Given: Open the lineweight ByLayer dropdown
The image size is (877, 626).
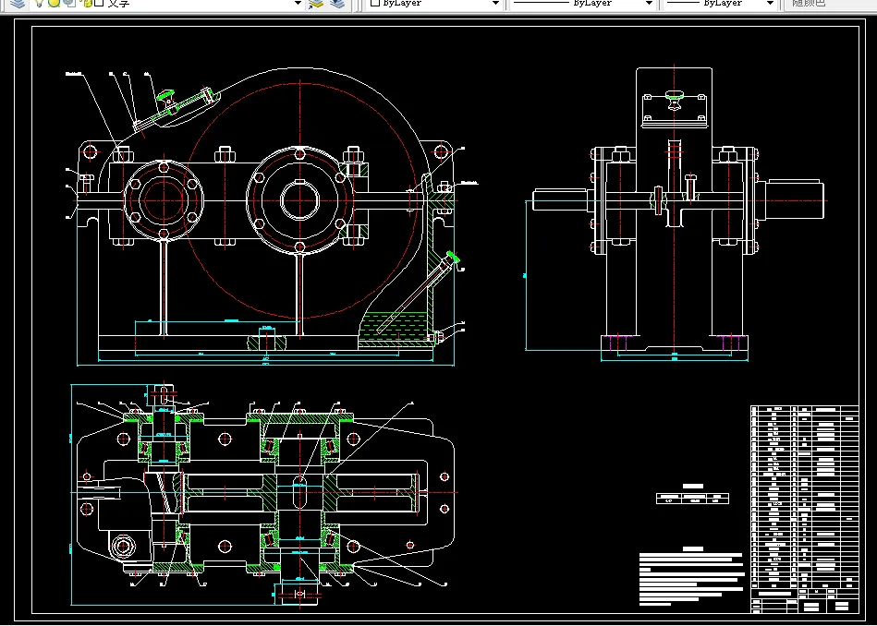Looking at the screenshot, I should click(769, 4).
